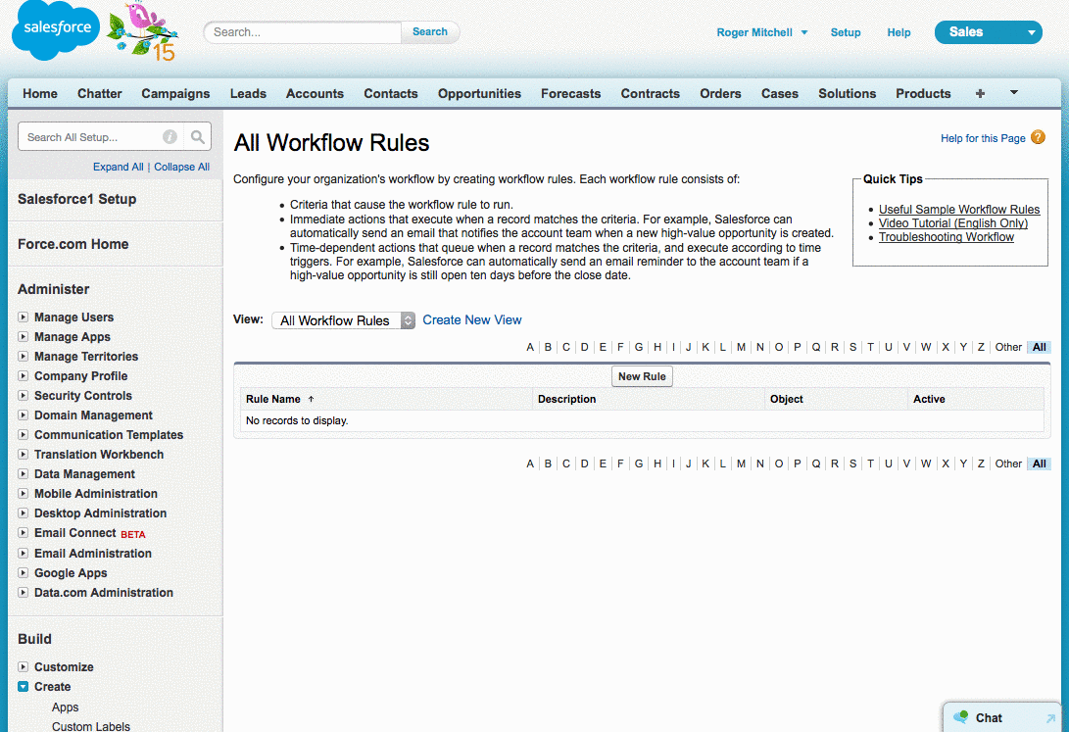
Task: Show more tabs dropdown arrow
Action: coord(1014,93)
